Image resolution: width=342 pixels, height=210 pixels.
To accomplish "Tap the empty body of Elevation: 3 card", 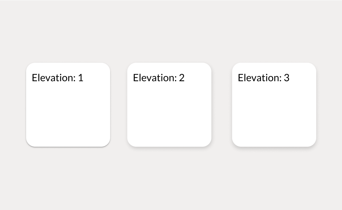I will click(x=274, y=115).
